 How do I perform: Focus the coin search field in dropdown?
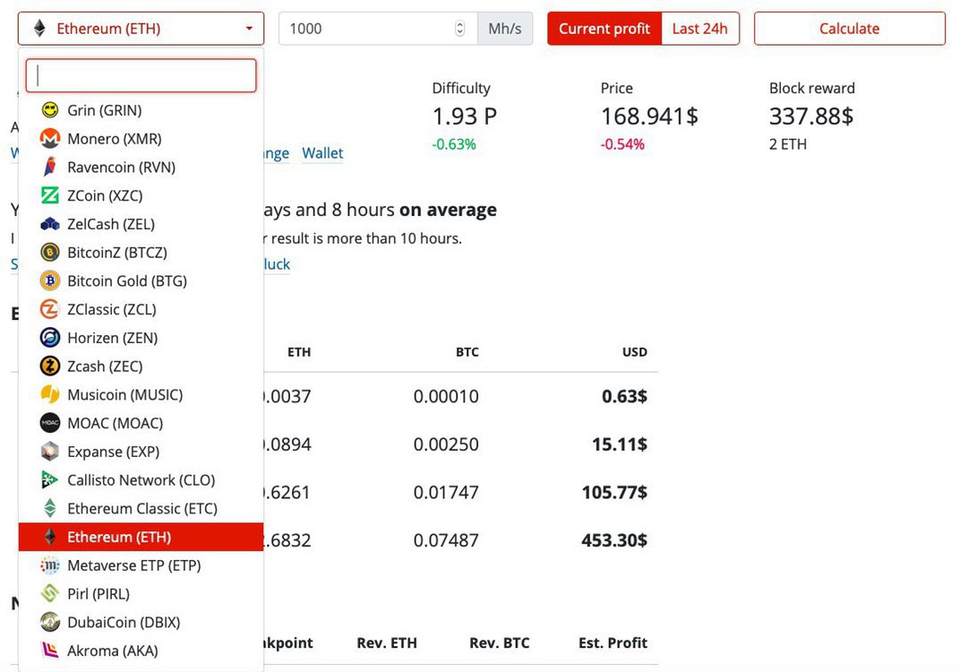[x=141, y=75]
